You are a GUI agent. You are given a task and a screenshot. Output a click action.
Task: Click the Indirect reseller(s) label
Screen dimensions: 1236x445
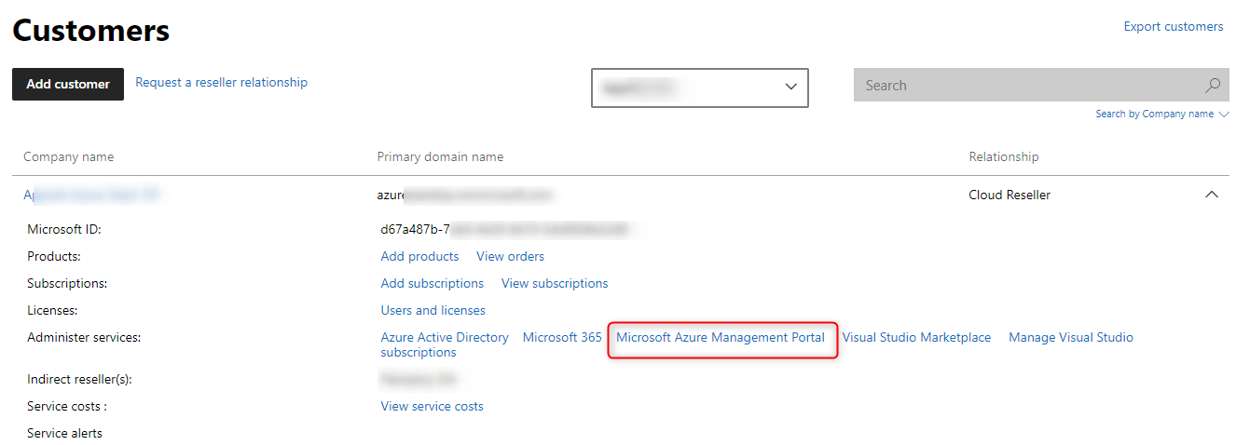click(x=79, y=379)
